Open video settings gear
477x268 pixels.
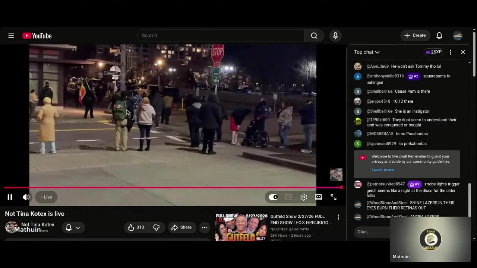point(304,197)
